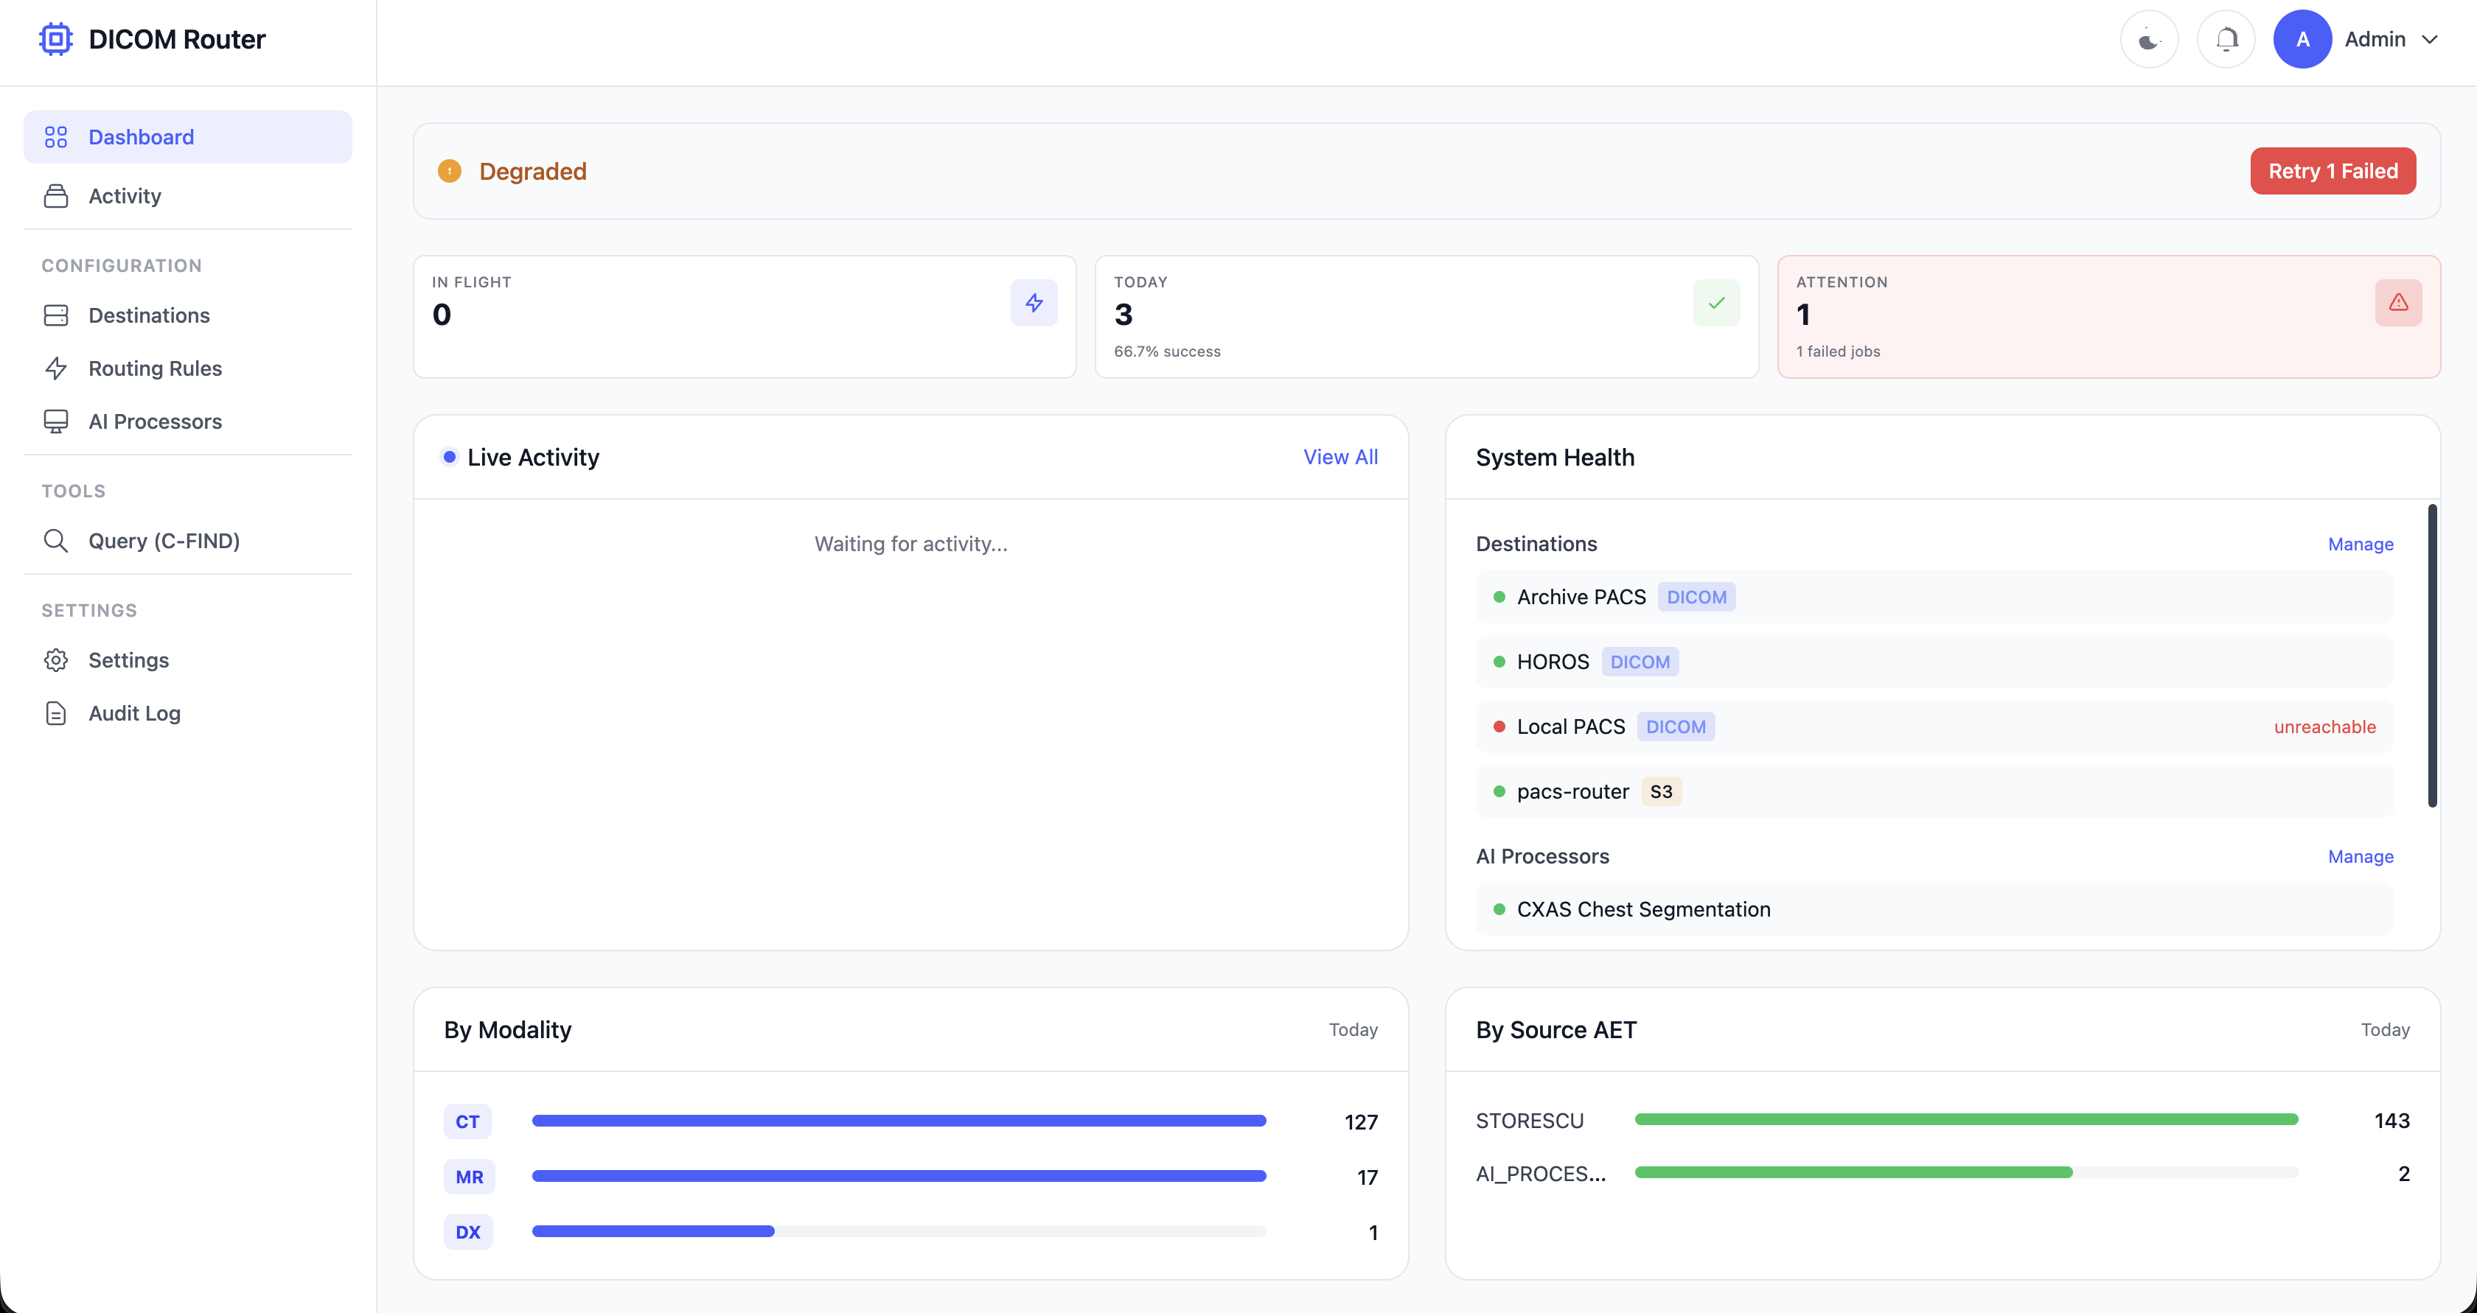Image resolution: width=2477 pixels, height=1313 pixels.
Task: Click the Query C-FIND magnifier icon
Action: [x=56, y=540]
